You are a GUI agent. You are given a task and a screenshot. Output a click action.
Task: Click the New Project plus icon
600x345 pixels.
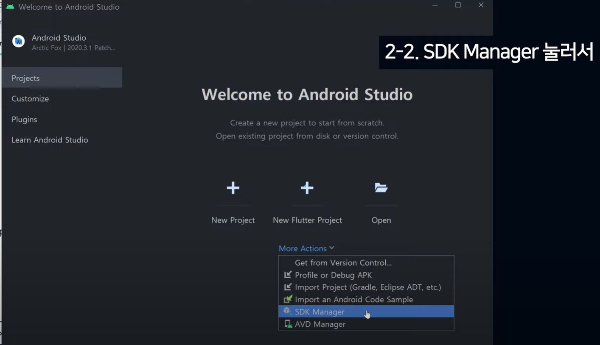(233, 188)
